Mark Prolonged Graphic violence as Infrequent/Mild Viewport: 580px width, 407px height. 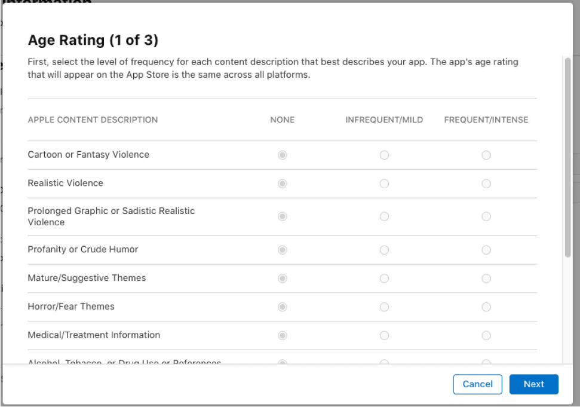click(x=384, y=216)
